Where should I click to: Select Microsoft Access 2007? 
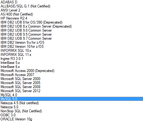click(x=17, y=75)
